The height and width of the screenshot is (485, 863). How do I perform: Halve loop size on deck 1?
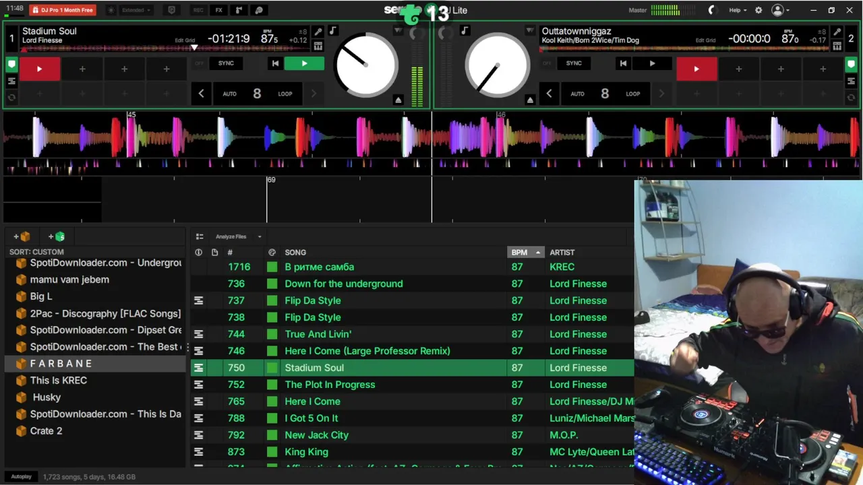[x=201, y=94]
